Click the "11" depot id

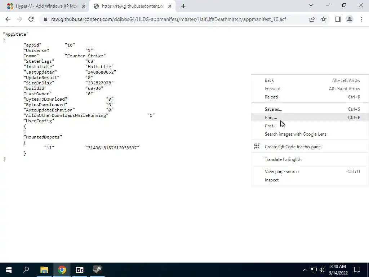(49, 148)
